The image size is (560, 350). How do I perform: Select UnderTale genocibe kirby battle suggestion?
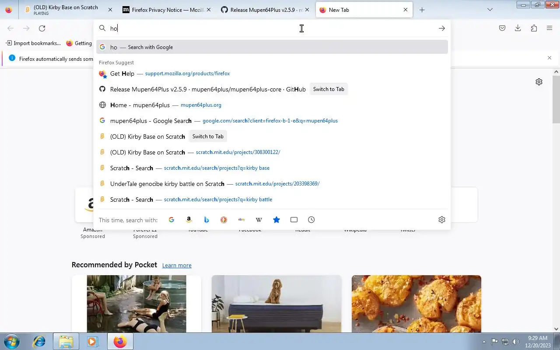272,184
